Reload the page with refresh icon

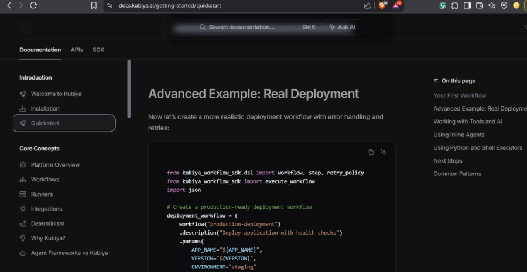(x=33, y=5)
